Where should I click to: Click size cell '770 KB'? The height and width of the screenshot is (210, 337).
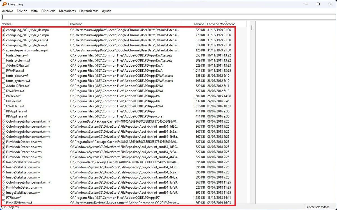click(200, 35)
